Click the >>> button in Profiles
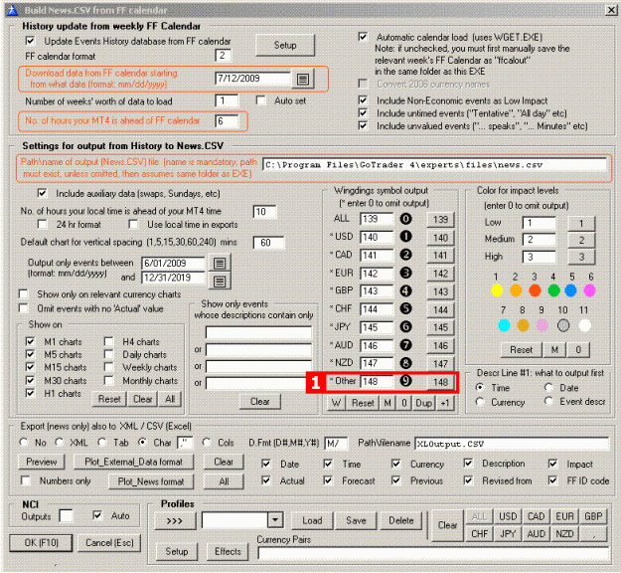The image size is (621, 573). [175, 520]
